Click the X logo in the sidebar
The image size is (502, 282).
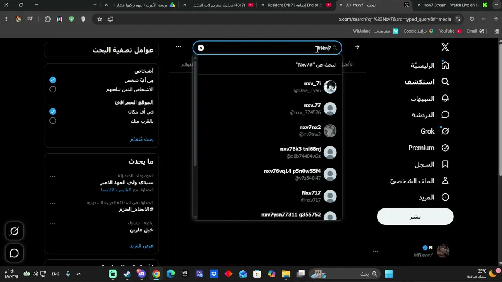point(445,47)
